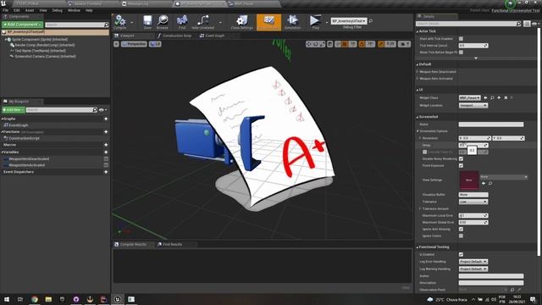Open the Debug menu

[58, 10]
